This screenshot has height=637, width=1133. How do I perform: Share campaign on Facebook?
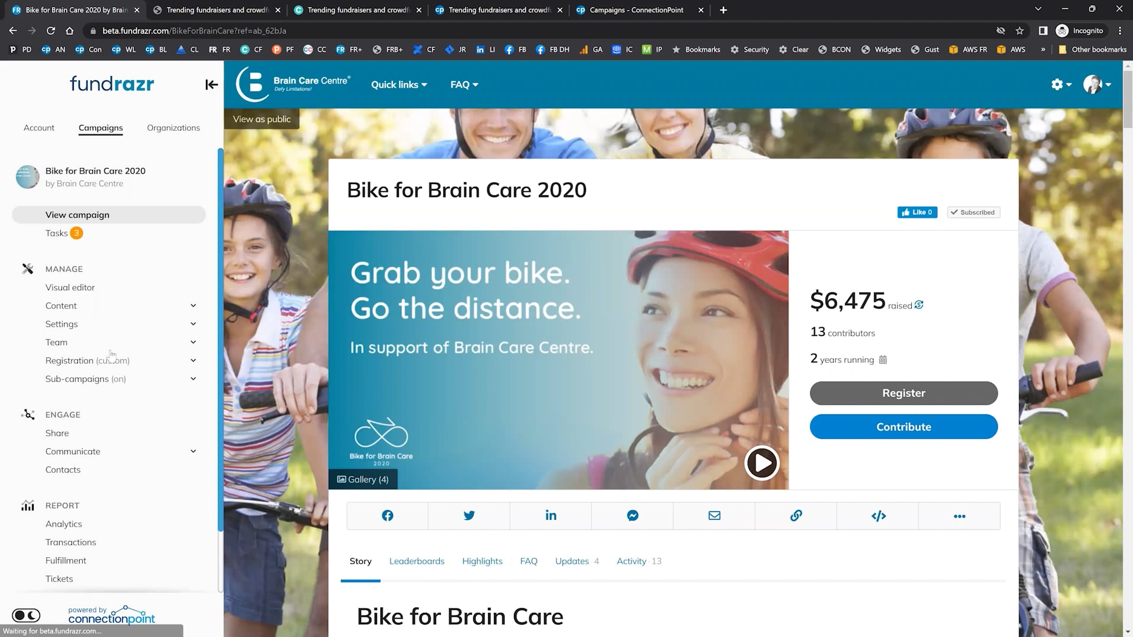[x=387, y=516]
